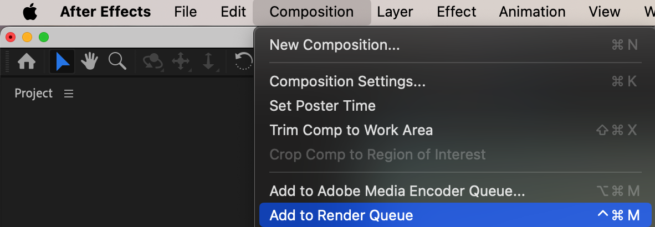The width and height of the screenshot is (655, 227).
Task: Click the Home button in the toolbar
Action: pos(27,61)
